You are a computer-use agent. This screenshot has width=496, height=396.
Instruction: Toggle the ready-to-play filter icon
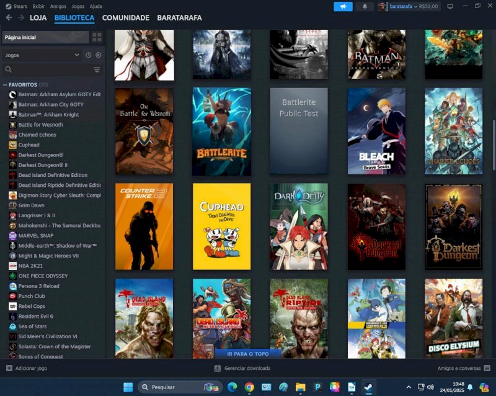click(99, 55)
